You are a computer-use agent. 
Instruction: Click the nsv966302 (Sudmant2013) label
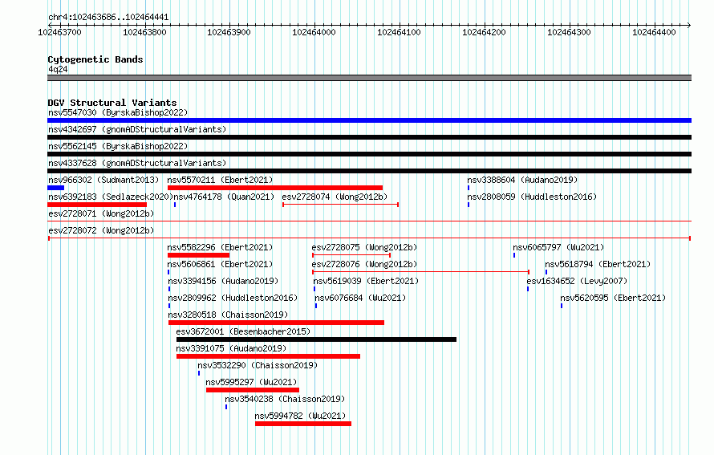click(103, 180)
